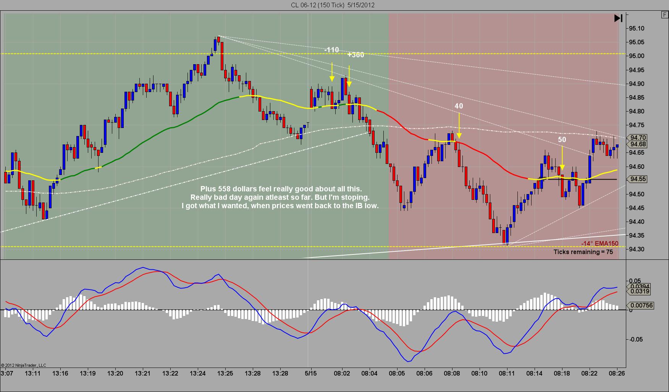The image size is (669, 392).
Task: Select the 94.70 price marker on the price axis
Action: pyautogui.click(x=638, y=138)
